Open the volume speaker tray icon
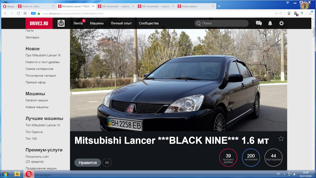Viewport: 316px width, 178px height. point(295,174)
